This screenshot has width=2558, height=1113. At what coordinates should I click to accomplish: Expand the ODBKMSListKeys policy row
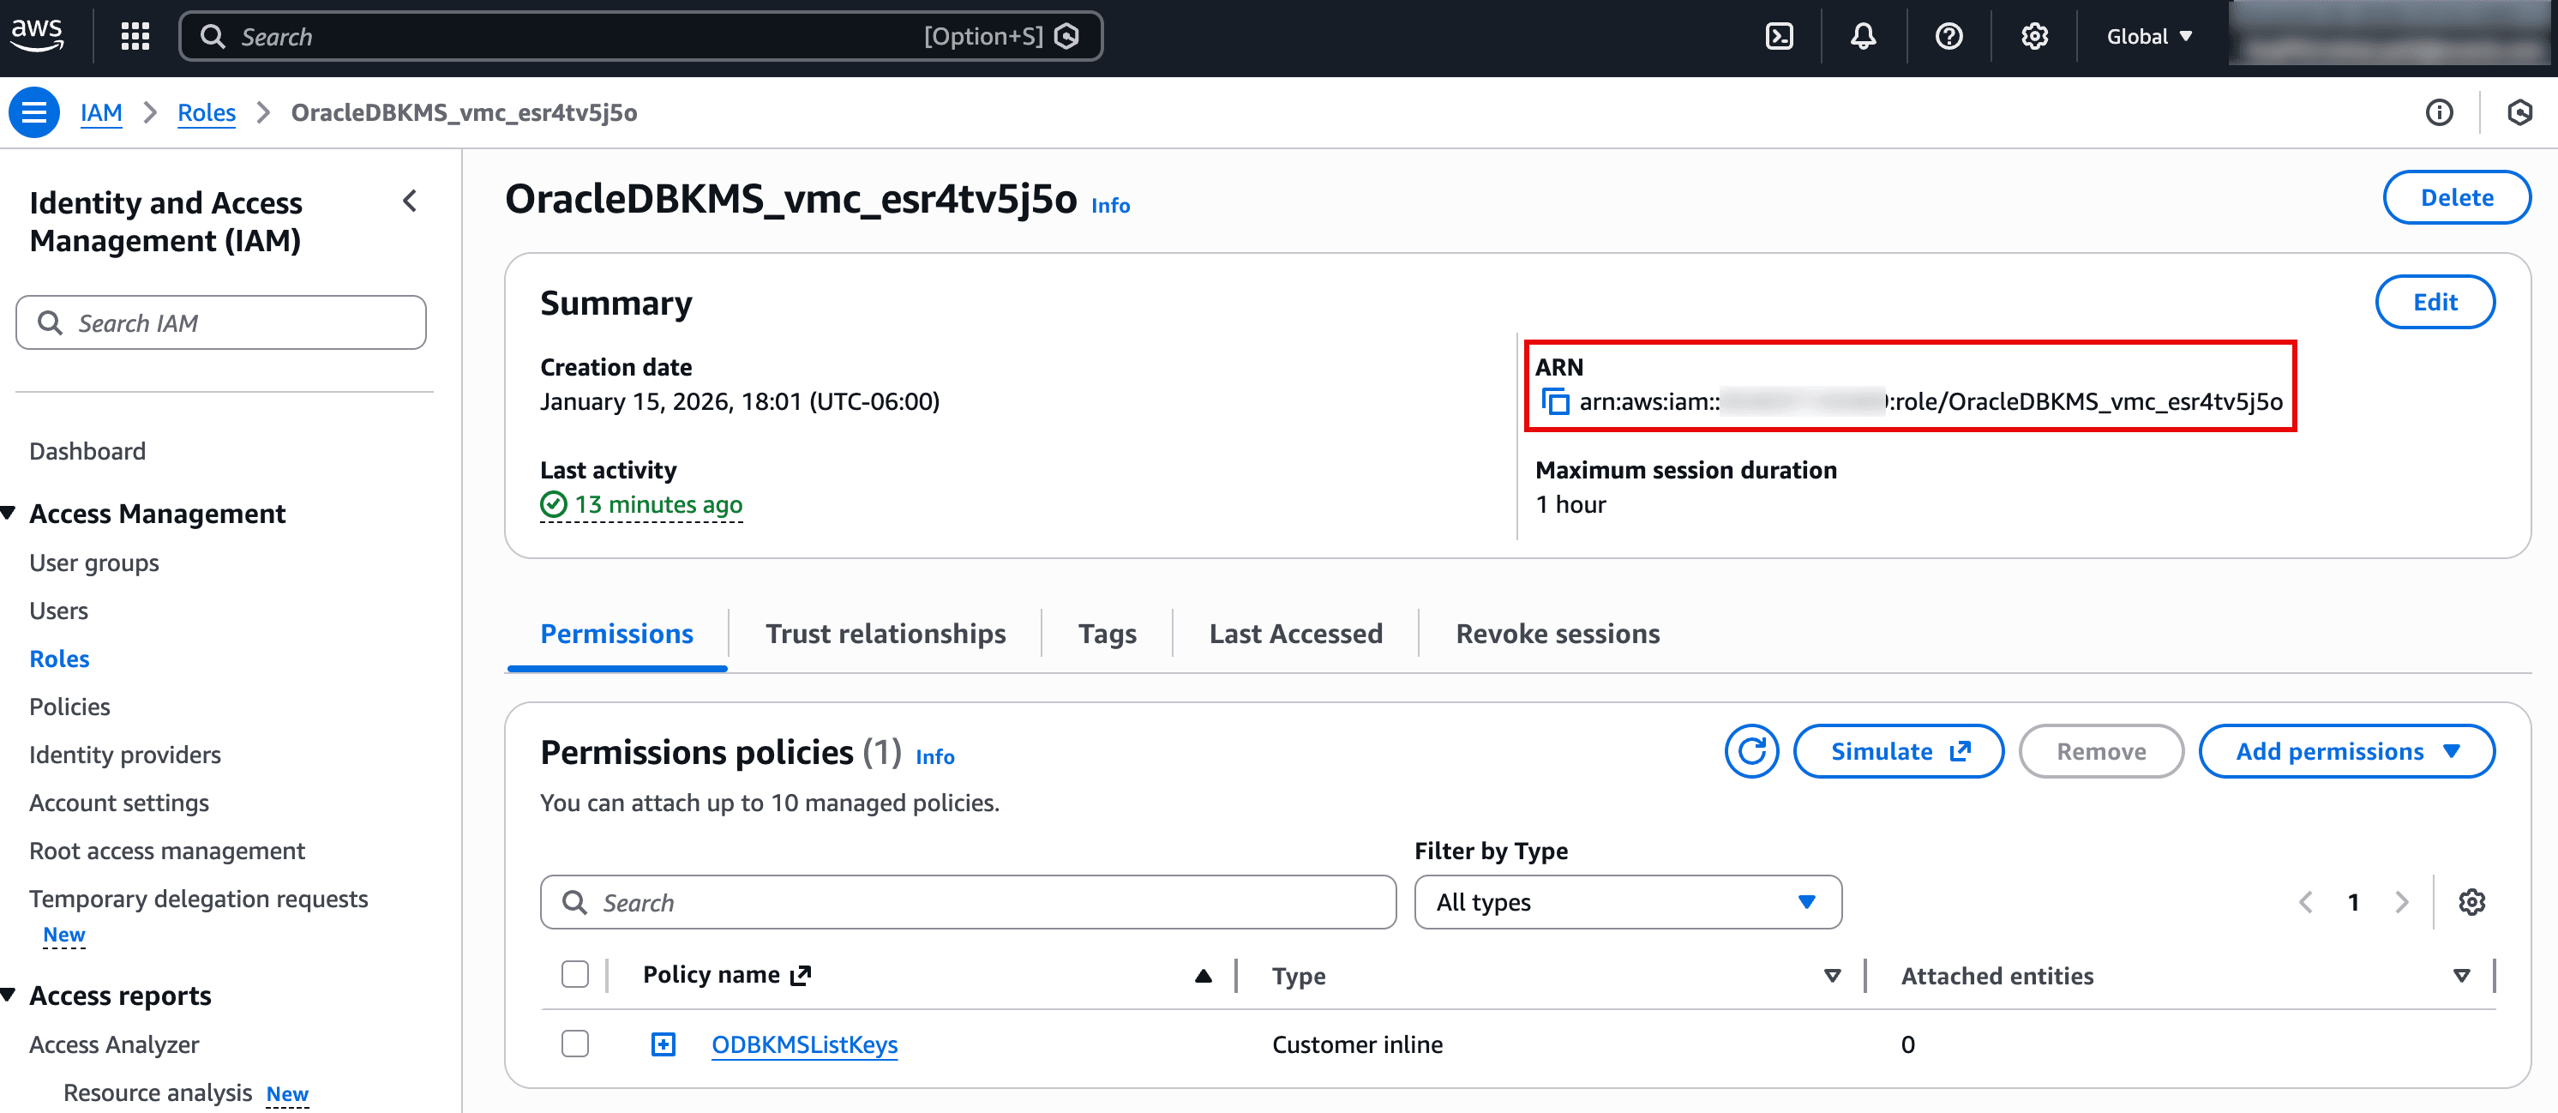(663, 1044)
